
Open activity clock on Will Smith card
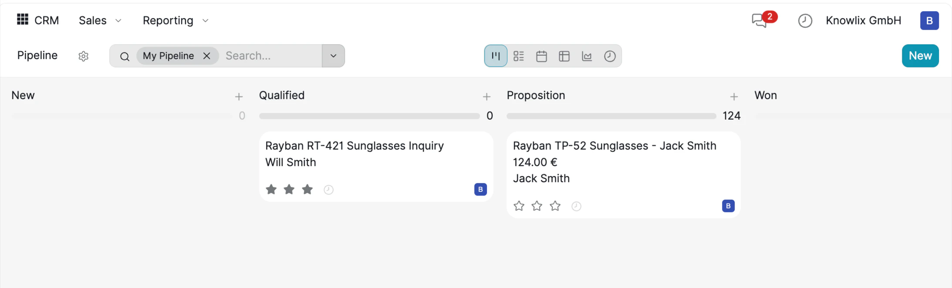pos(329,190)
